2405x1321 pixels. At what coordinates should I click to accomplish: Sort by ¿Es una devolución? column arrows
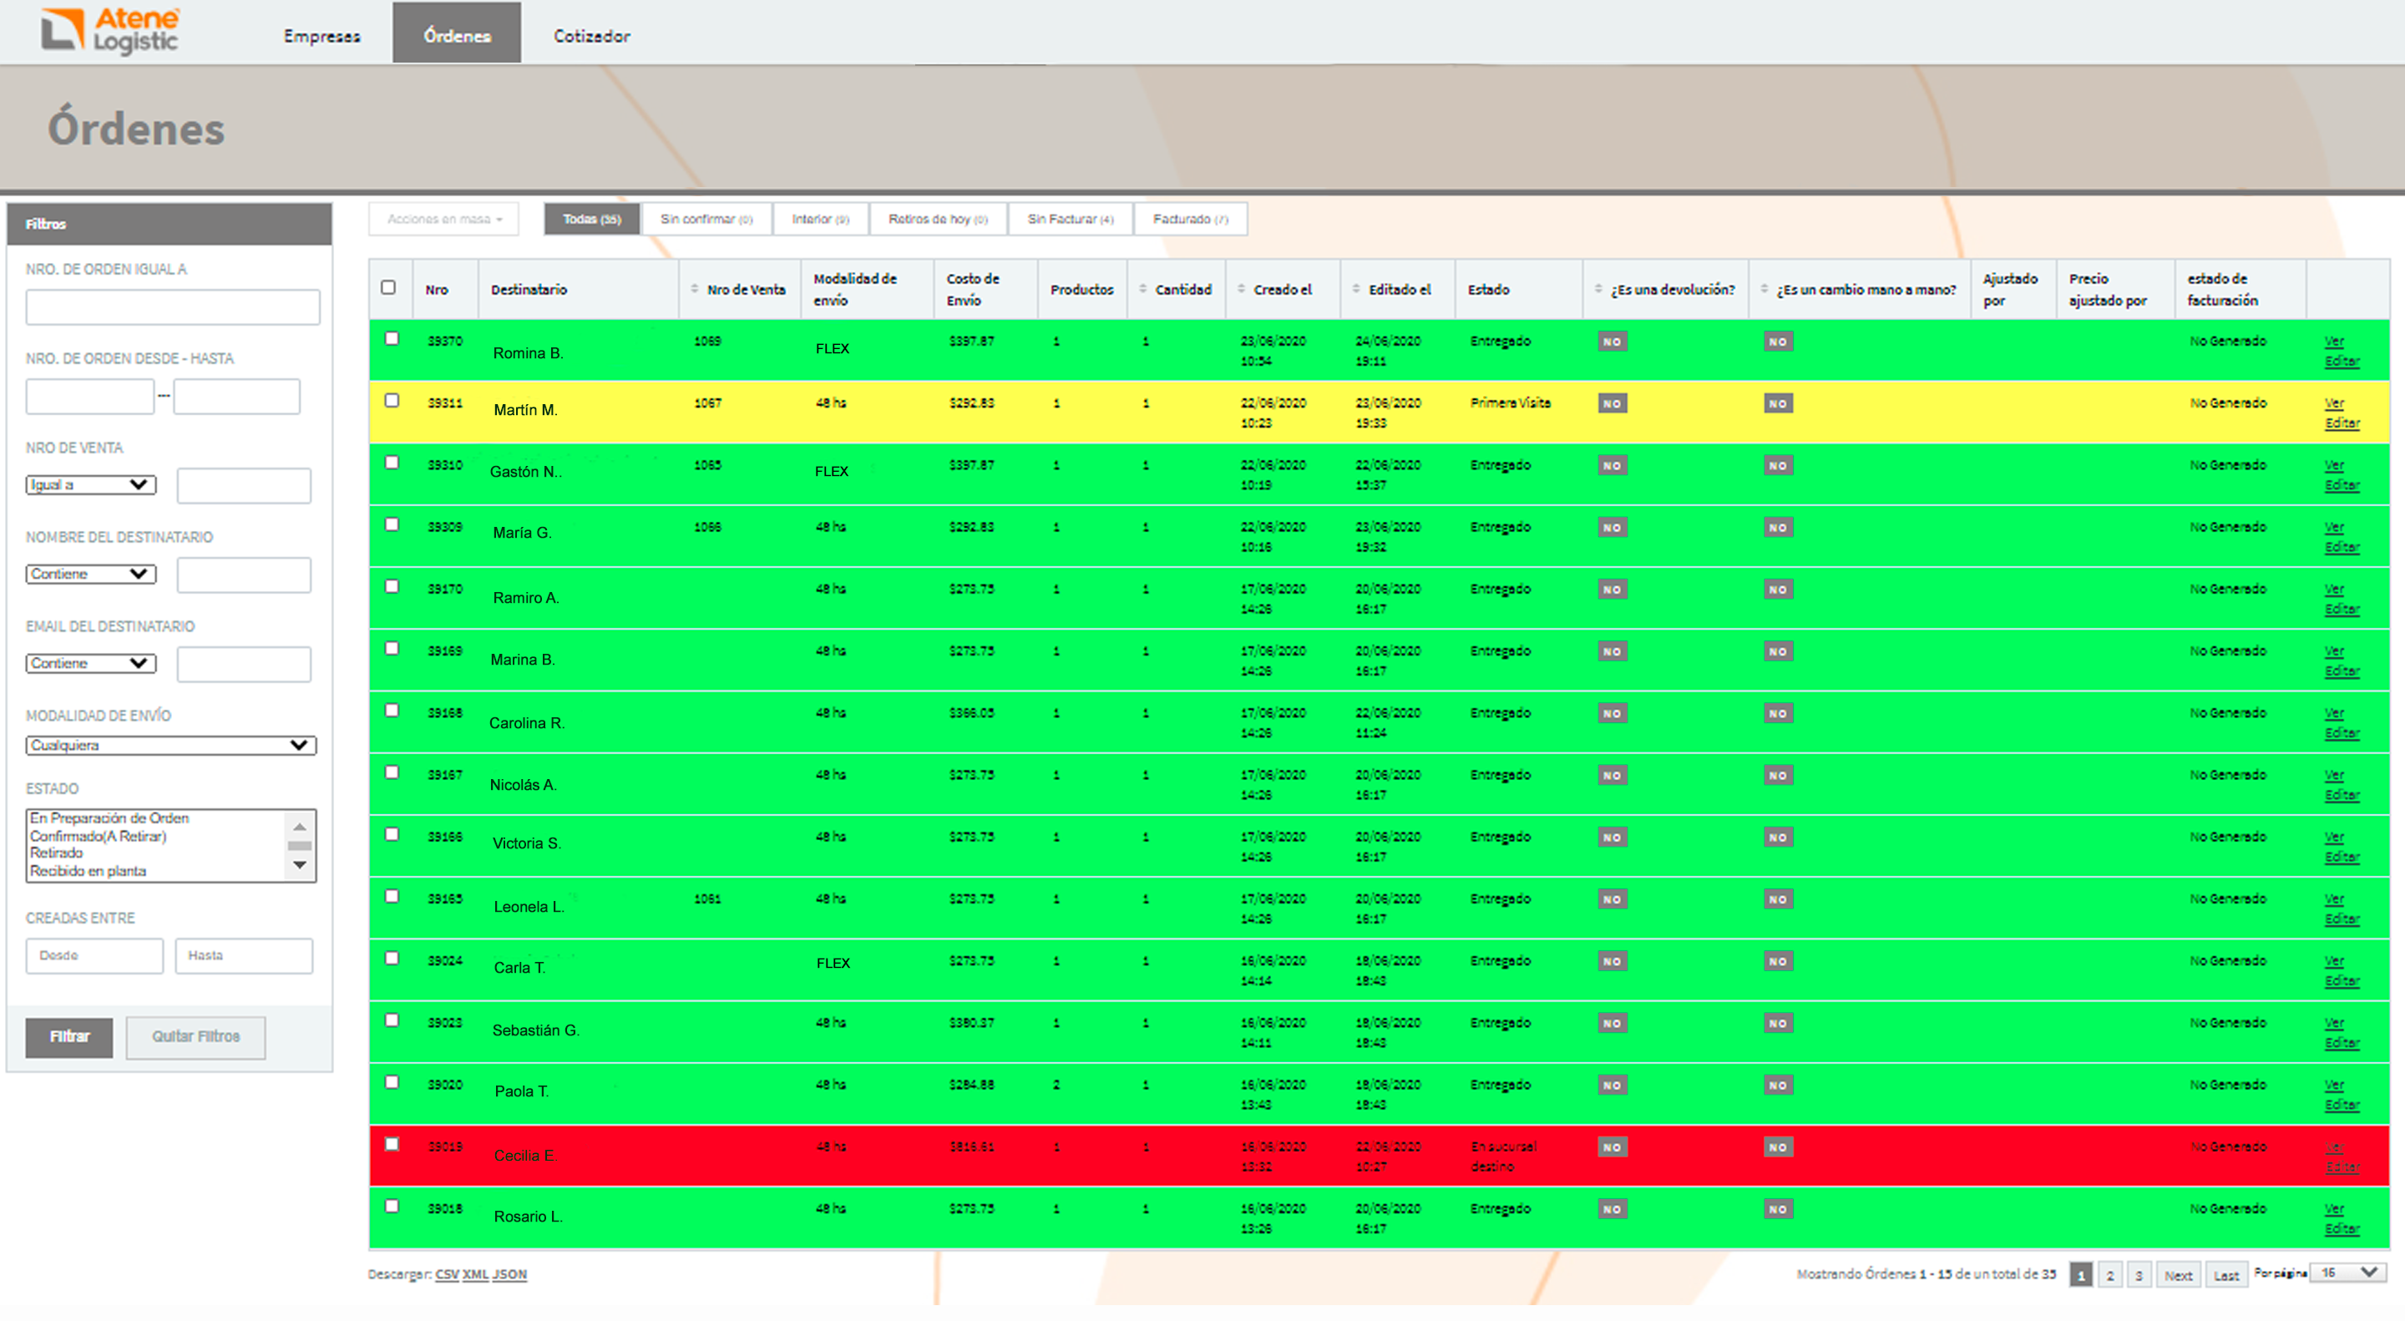pos(1597,288)
